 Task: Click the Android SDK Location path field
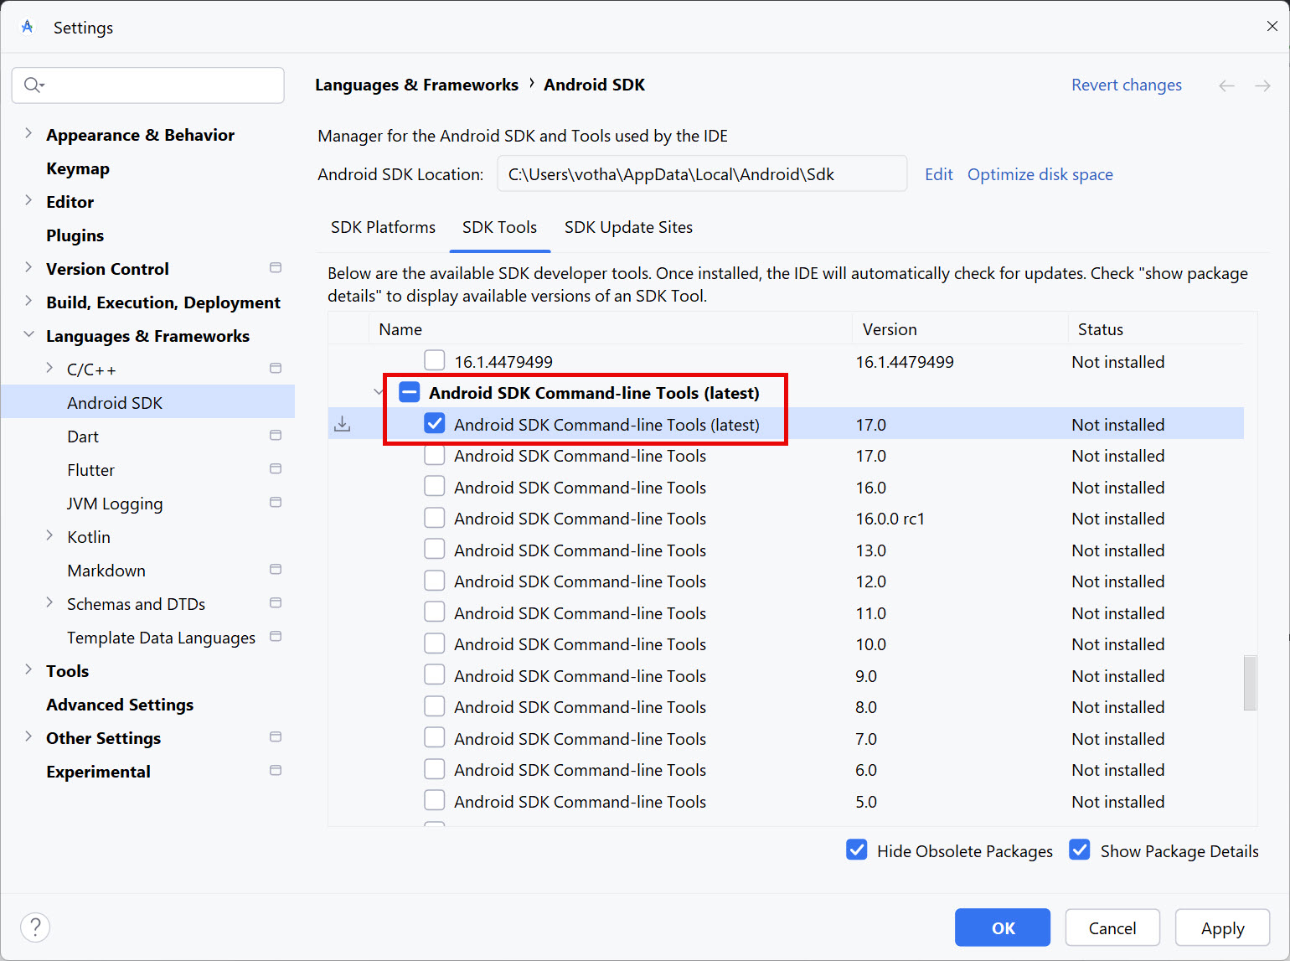(x=702, y=173)
